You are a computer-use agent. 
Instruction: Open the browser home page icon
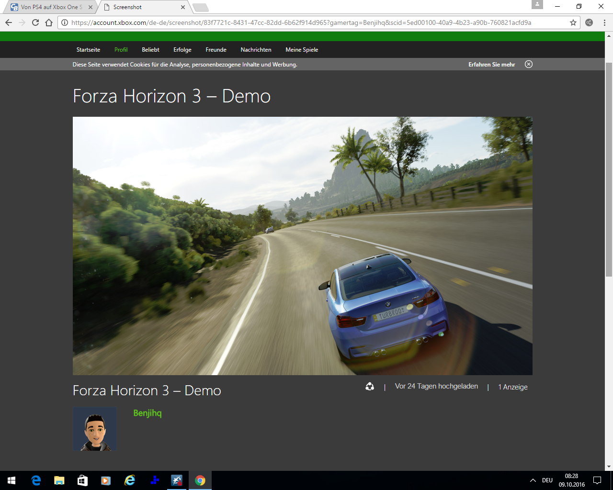(x=49, y=22)
